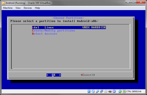Open the shared folders status icon

(x=106, y=91)
